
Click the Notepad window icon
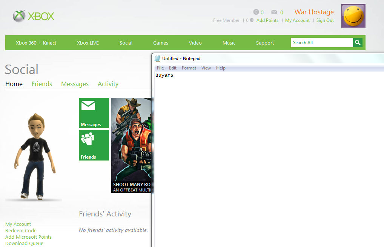[x=157, y=59]
